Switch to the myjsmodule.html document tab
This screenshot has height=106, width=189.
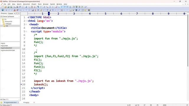tap(11, 102)
